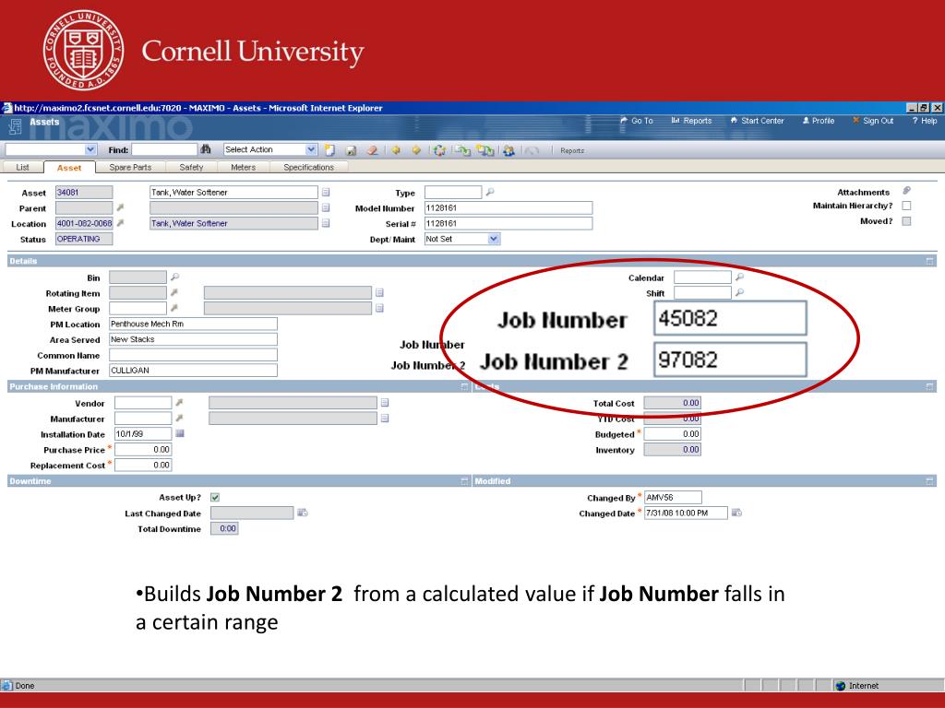The height and width of the screenshot is (708, 945).
Task: Click the Manufacturer field detail arrow
Action: click(x=179, y=418)
